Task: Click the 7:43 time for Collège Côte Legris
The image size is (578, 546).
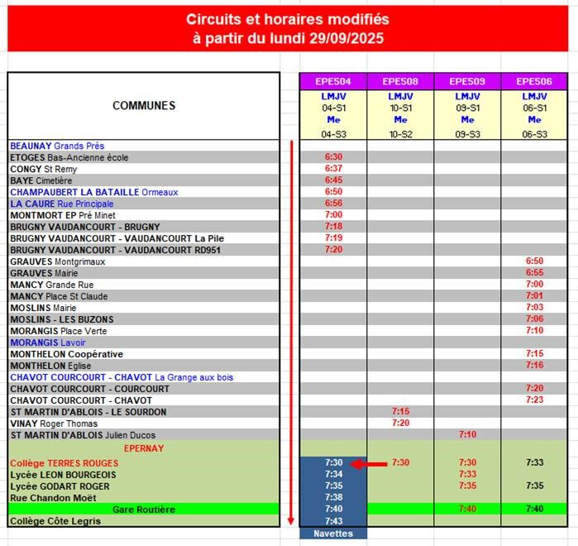Action: pyautogui.click(x=333, y=521)
